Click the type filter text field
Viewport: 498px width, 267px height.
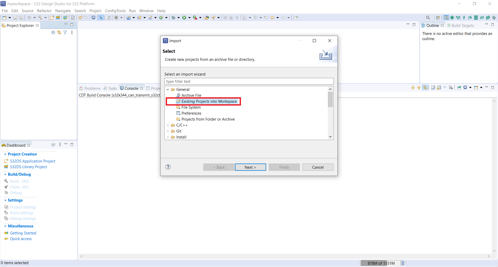coord(249,81)
